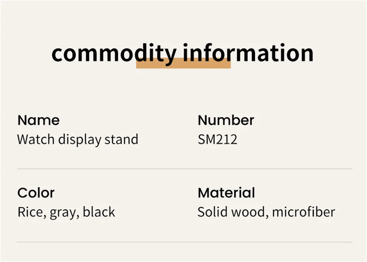This screenshot has height=262, width=367.
Task: Select the "Watch display stand" text
Action: click(x=78, y=140)
